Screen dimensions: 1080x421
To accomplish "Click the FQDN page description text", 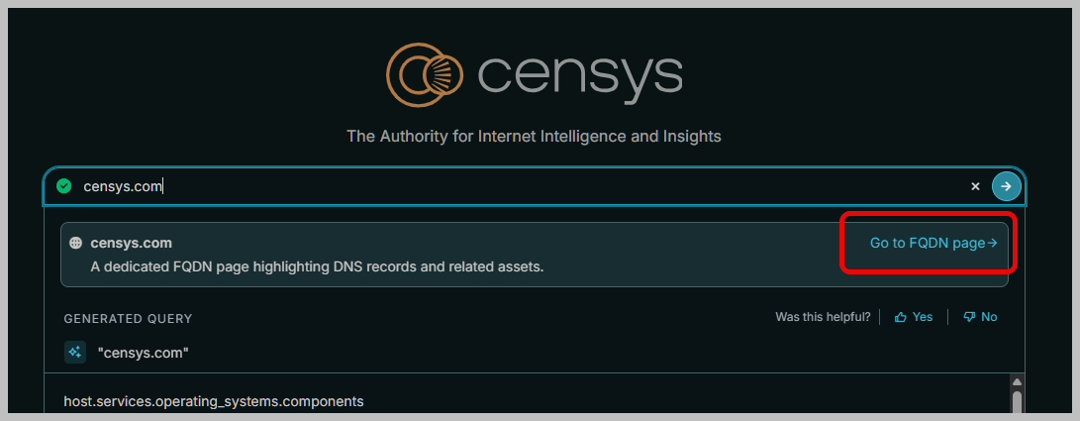I will [317, 265].
